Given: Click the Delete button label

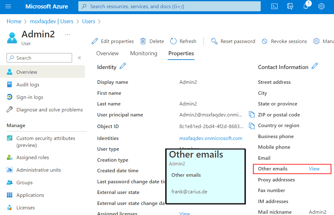Looking at the screenshot, I should tap(157, 41).
